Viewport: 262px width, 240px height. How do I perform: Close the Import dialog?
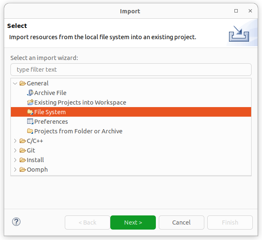point(250,11)
